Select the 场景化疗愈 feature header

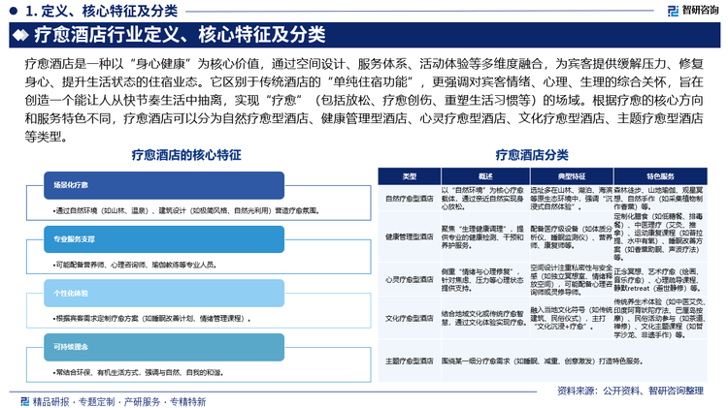(164, 185)
